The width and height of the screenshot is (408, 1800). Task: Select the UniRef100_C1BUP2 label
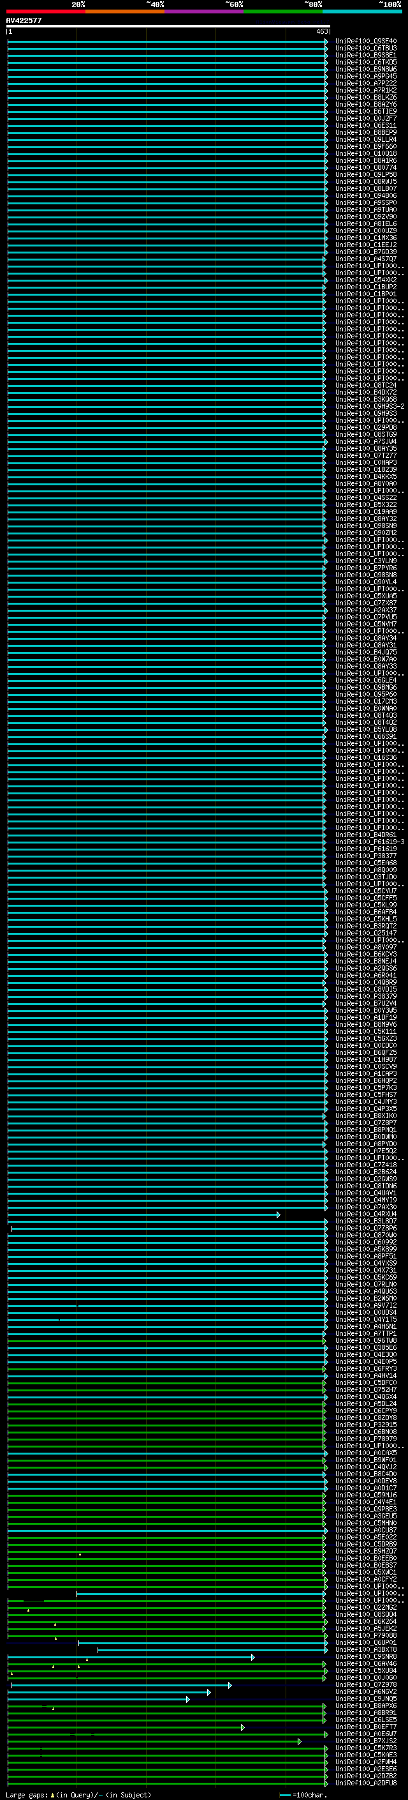coord(365,287)
